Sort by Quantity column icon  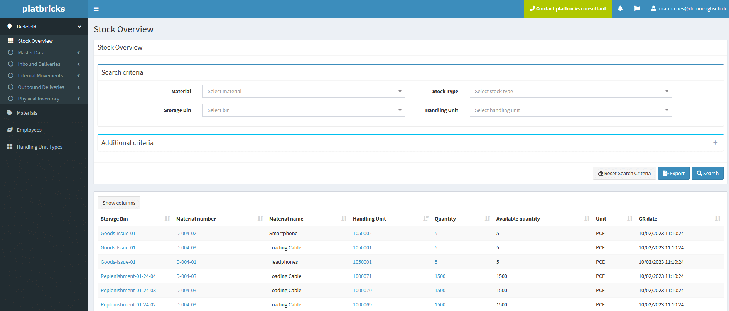(x=488, y=219)
